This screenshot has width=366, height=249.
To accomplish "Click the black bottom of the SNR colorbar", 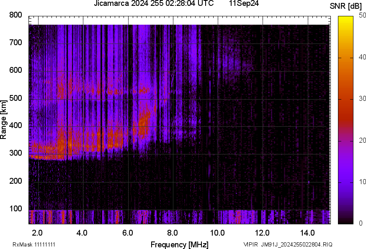I will 346,221.
